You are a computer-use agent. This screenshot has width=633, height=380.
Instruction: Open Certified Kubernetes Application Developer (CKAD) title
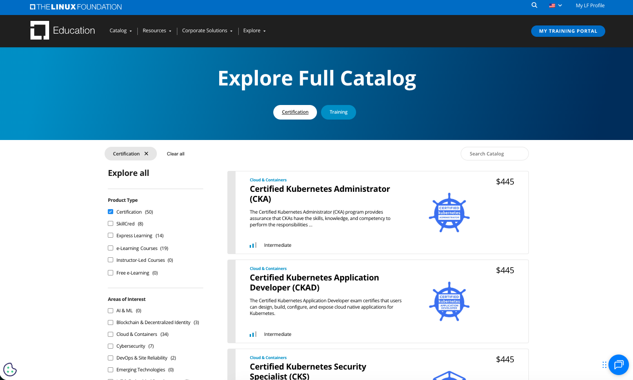[314, 282]
